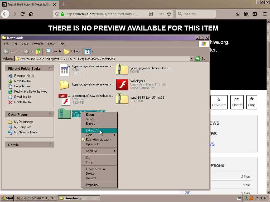Image resolution: width=270 pixels, height=202 pixels.
Task: Open Firefox hamburger menu
Action: point(265,14)
